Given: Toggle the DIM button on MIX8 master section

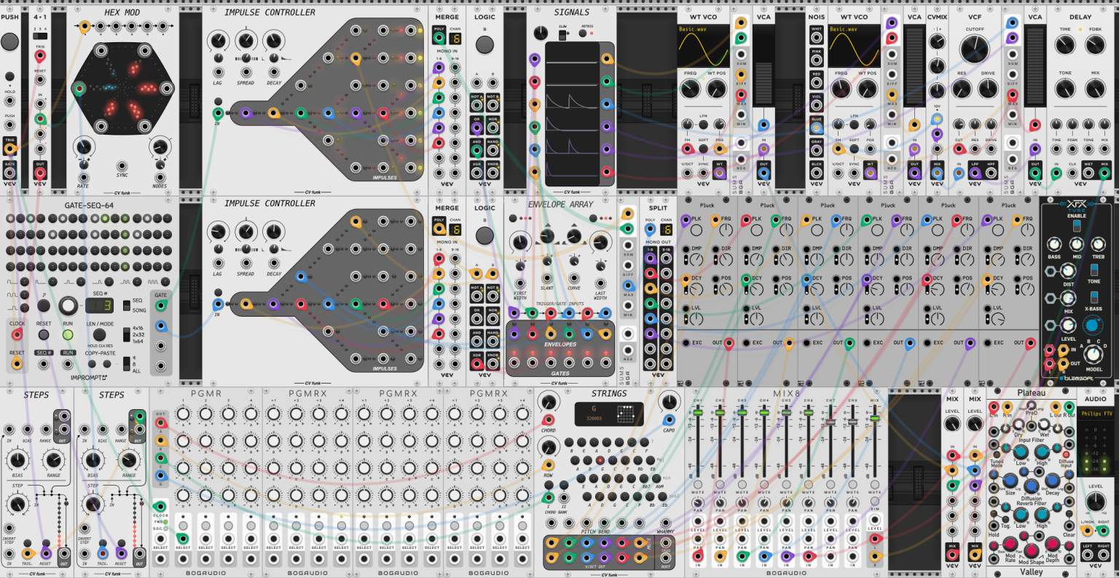Looking at the screenshot, I should (875, 502).
